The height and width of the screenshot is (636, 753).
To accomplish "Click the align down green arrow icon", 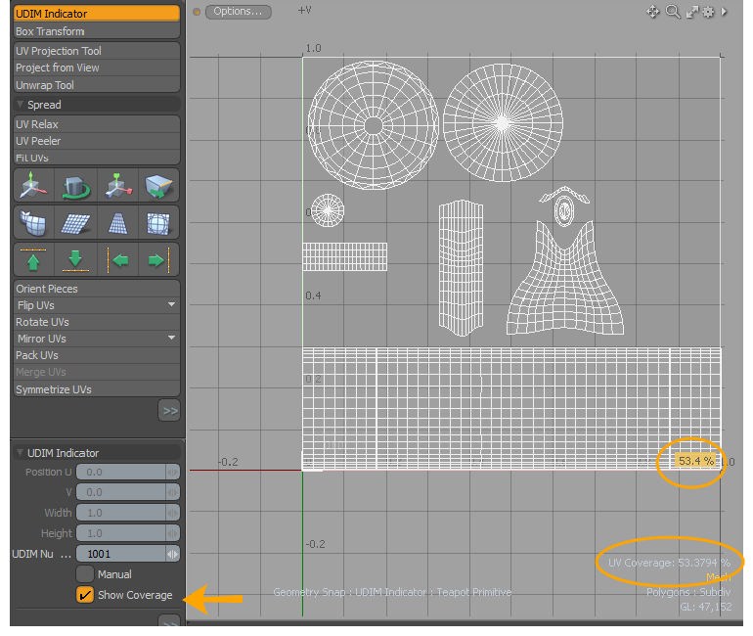I will 75,260.
